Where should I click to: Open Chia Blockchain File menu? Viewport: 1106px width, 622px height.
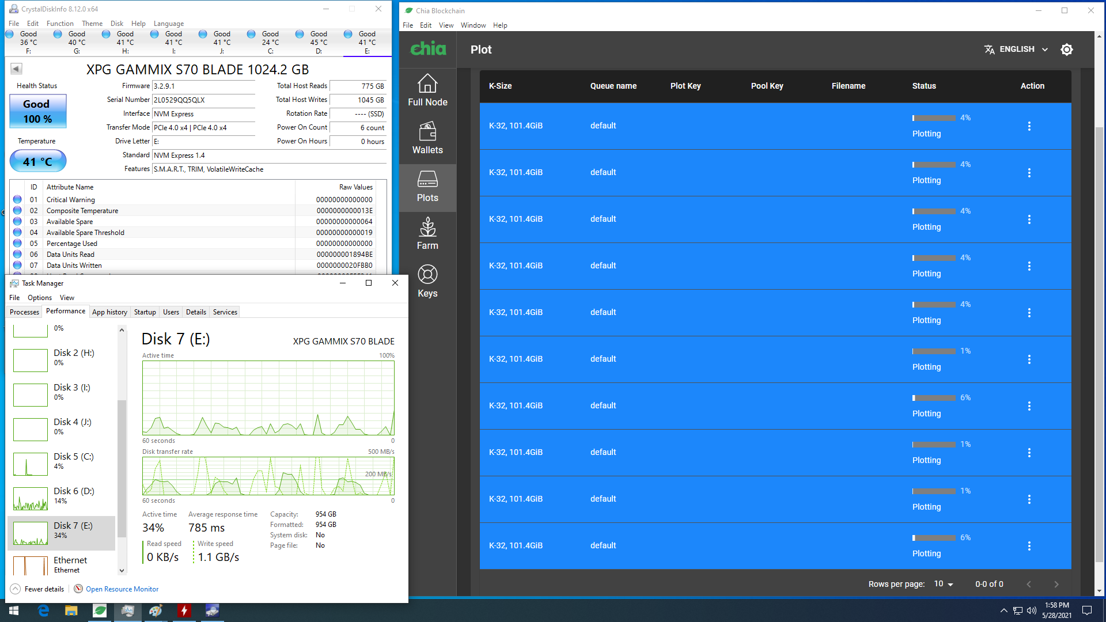[408, 25]
